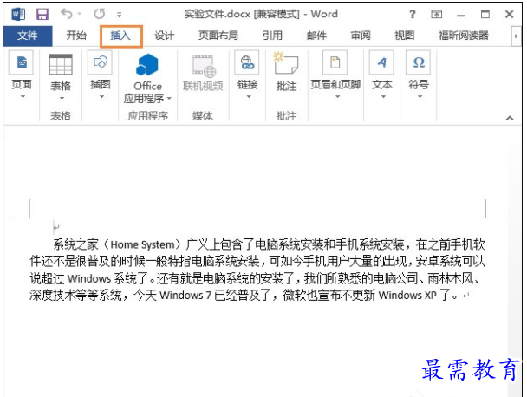Click the text 'Windows 7' in paragraph

[x=185, y=296]
